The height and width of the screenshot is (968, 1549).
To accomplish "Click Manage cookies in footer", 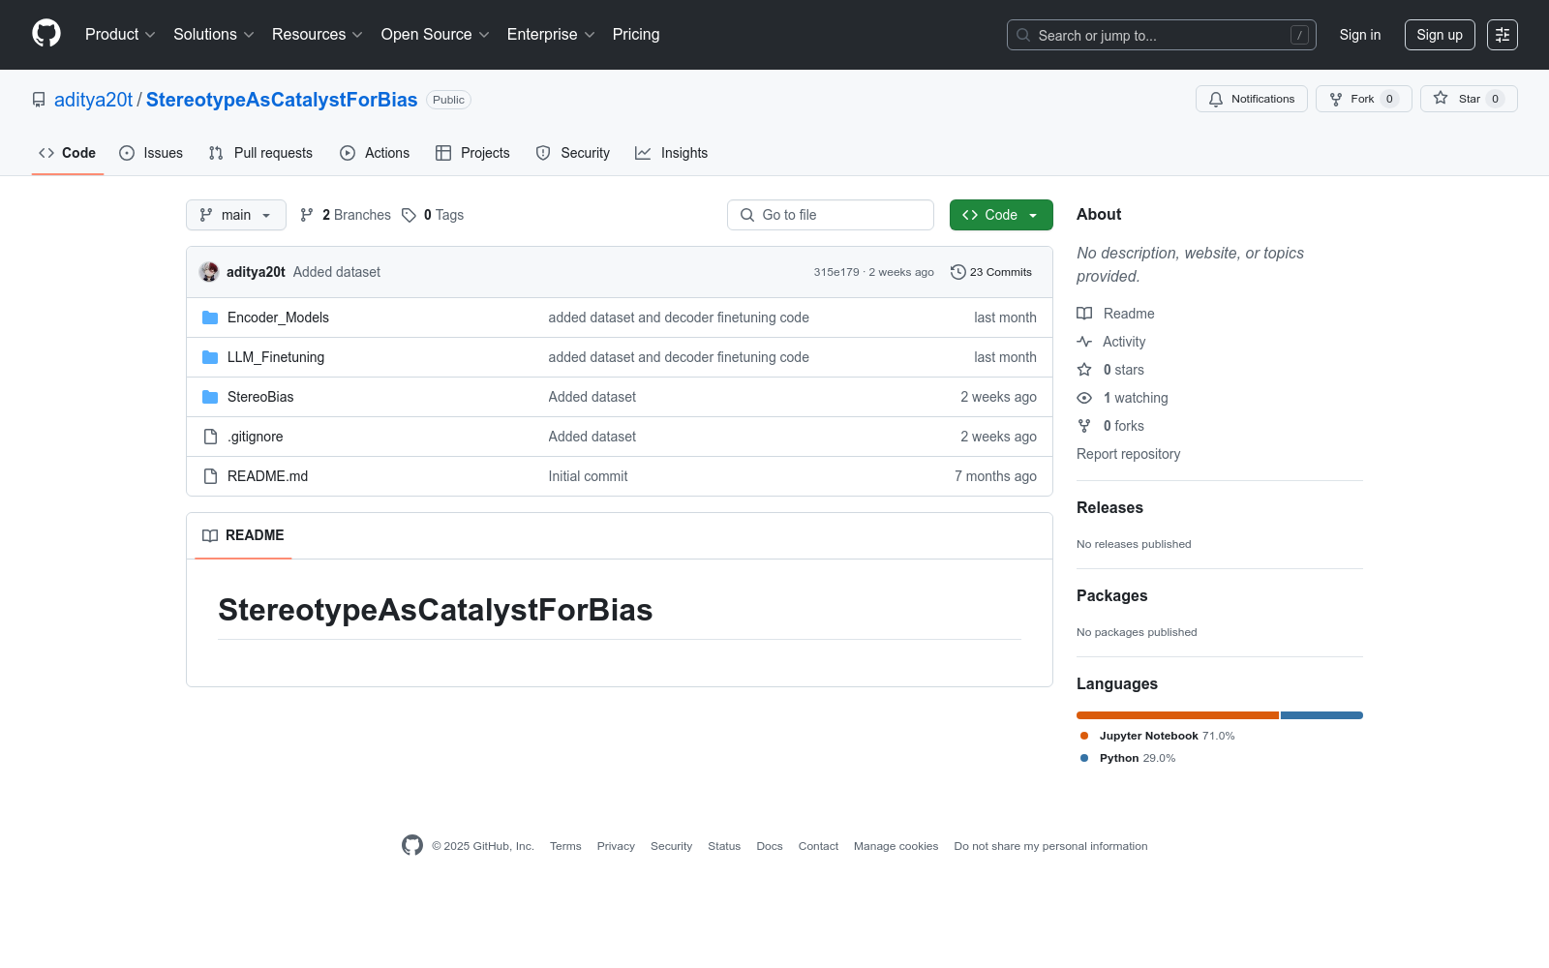I will pyautogui.click(x=896, y=846).
